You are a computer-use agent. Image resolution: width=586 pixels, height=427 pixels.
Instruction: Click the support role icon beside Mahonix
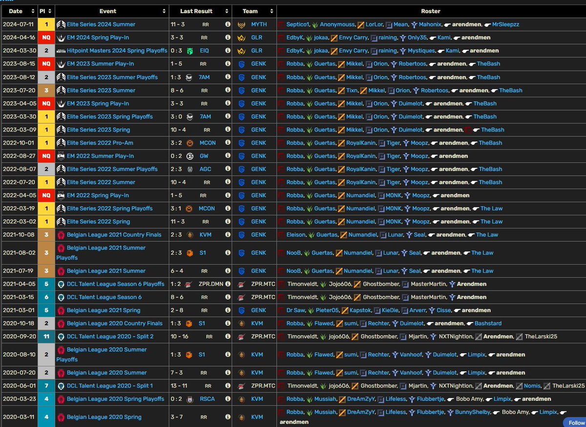point(414,24)
